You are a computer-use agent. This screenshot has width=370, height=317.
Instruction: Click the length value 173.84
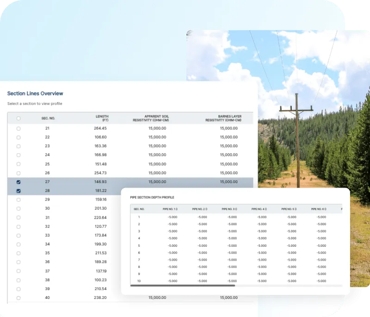pos(100,235)
